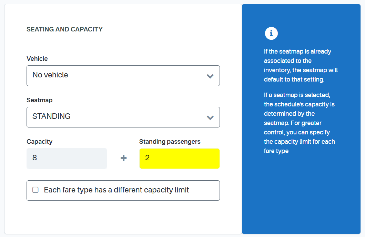The image size is (365, 237).
Task: Click the Seatmap dropdown chevron arrow
Action: pyautogui.click(x=210, y=117)
